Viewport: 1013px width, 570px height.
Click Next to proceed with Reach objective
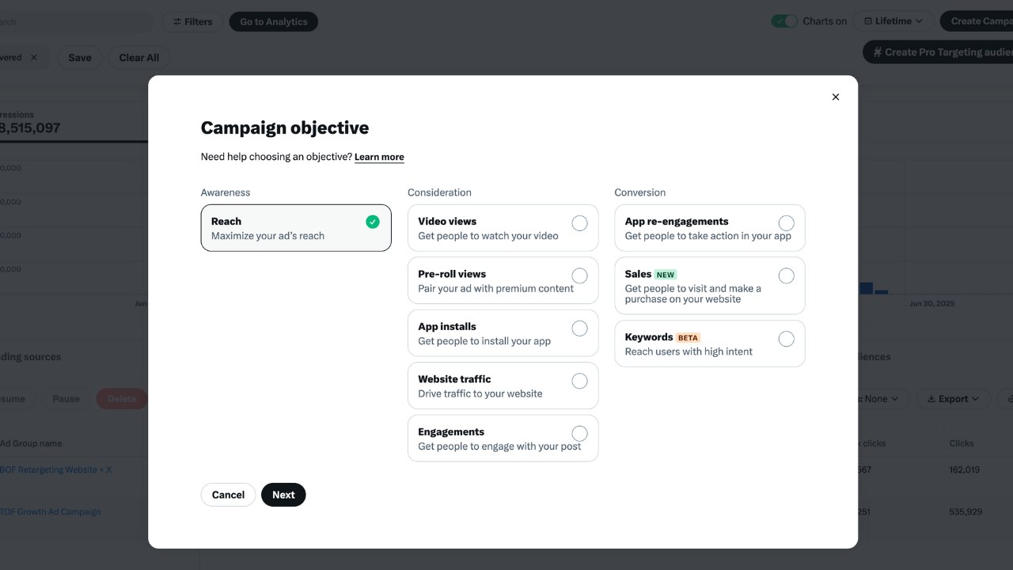[x=283, y=494]
